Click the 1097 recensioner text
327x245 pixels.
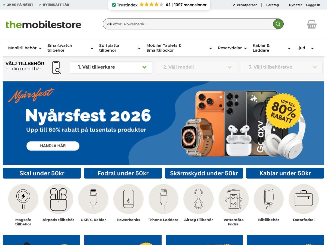point(190,5)
